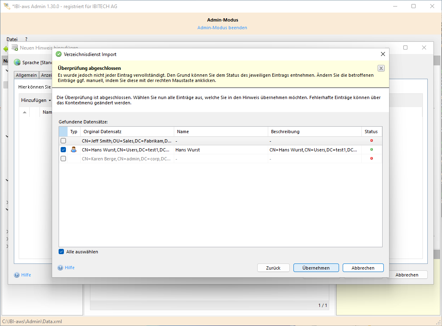The image size is (442, 326).
Task: Click the Admin-Modus beenden link
Action: [222, 28]
